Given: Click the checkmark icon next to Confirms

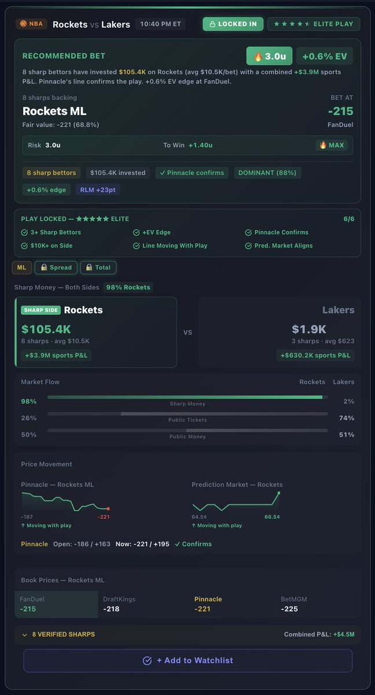Looking at the screenshot, I should 178,544.
